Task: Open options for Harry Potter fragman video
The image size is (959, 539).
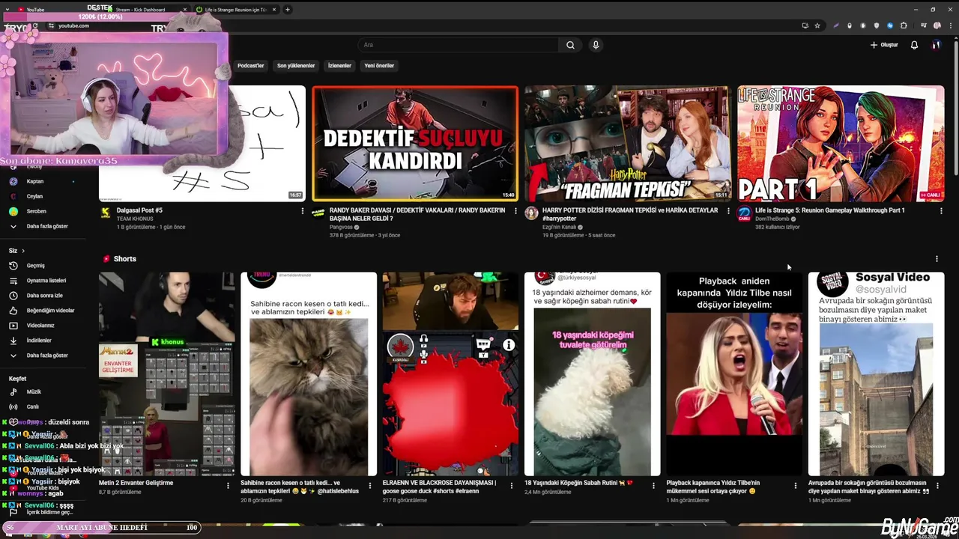Action: [728, 211]
